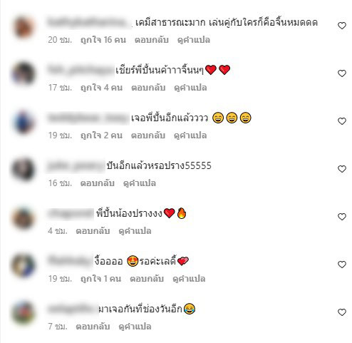Translate the เคมีสาธารณะมาก comment via ดูคำแปล
Image resolution: width=352 pixels, height=343 pixels.
click(194, 40)
